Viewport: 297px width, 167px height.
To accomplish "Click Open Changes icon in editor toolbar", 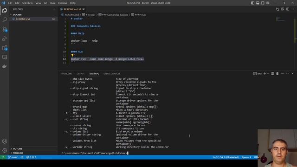I will tap(278, 9).
